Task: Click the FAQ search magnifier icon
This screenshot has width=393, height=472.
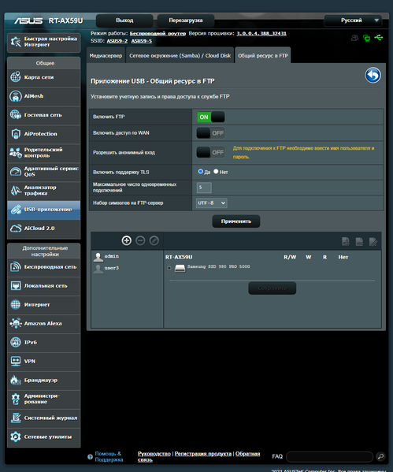Action: [x=380, y=456]
